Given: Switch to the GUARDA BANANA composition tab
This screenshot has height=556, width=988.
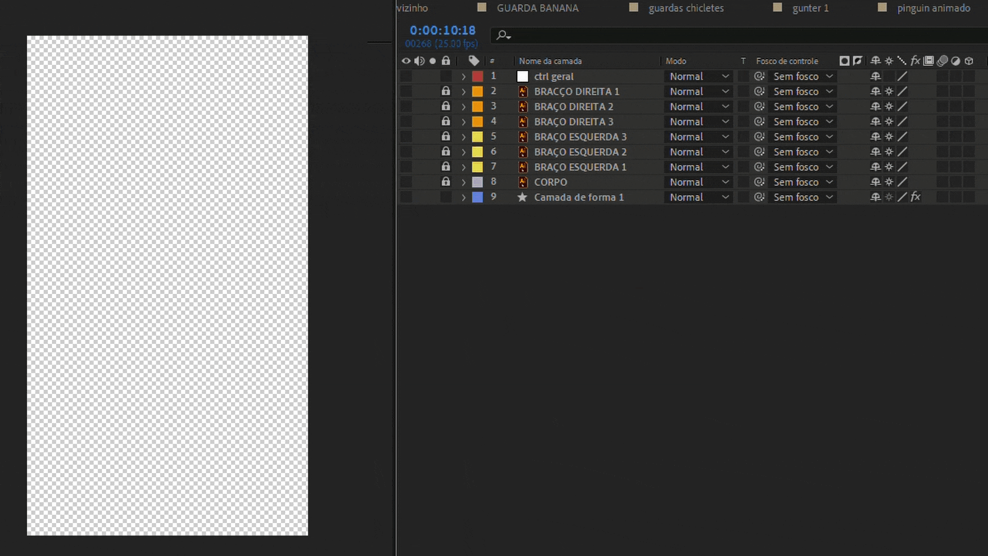Looking at the screenshot, I should click(537, 8).
